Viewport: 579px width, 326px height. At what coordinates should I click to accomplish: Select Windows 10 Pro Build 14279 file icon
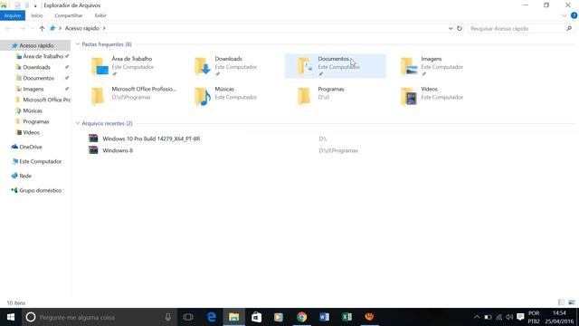(x=93, y=139)
